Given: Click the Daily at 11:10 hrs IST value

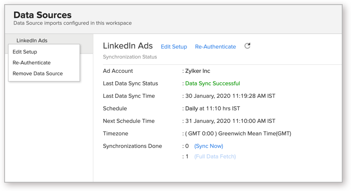Looking at the screenshot, I should 213,109.
